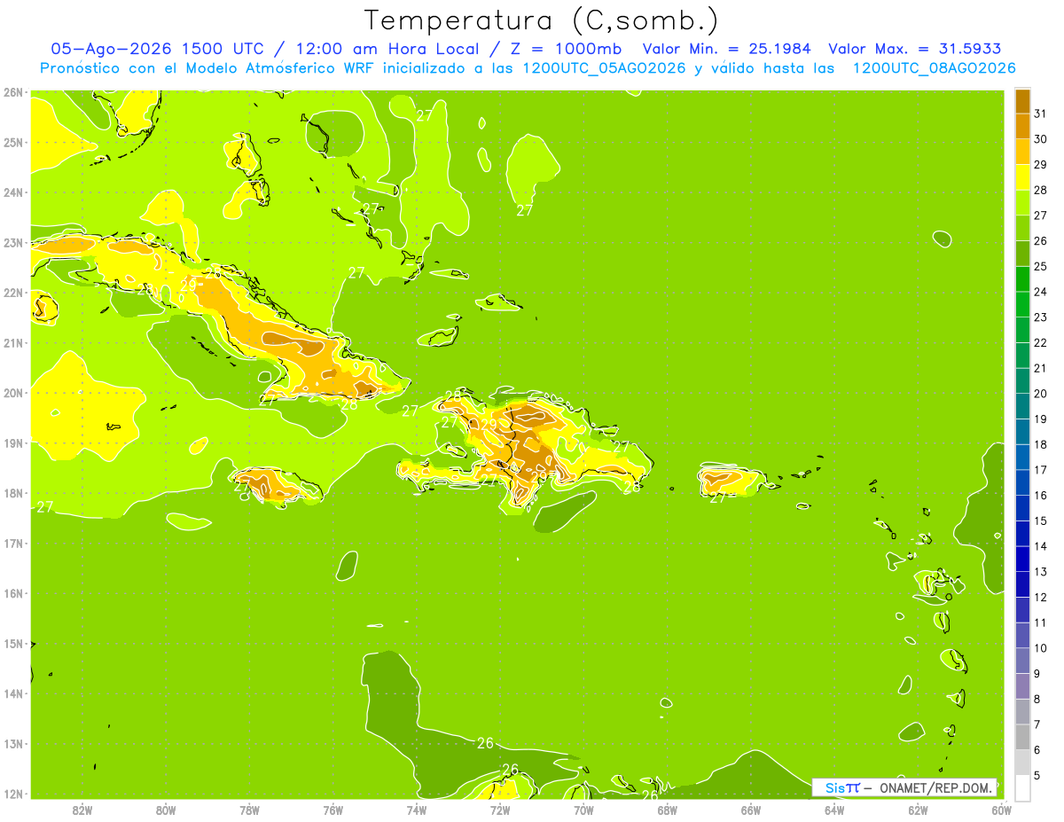Pick the legend swatch between 29 and 30
The width and height of the screenshot is (1064, 822).
[x=1022, y=152]
